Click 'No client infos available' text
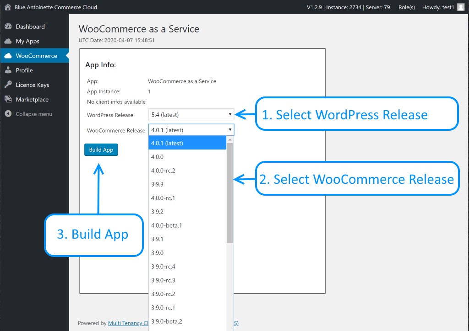This screenshot has width=469, height=331. click(x=116, y=102)
